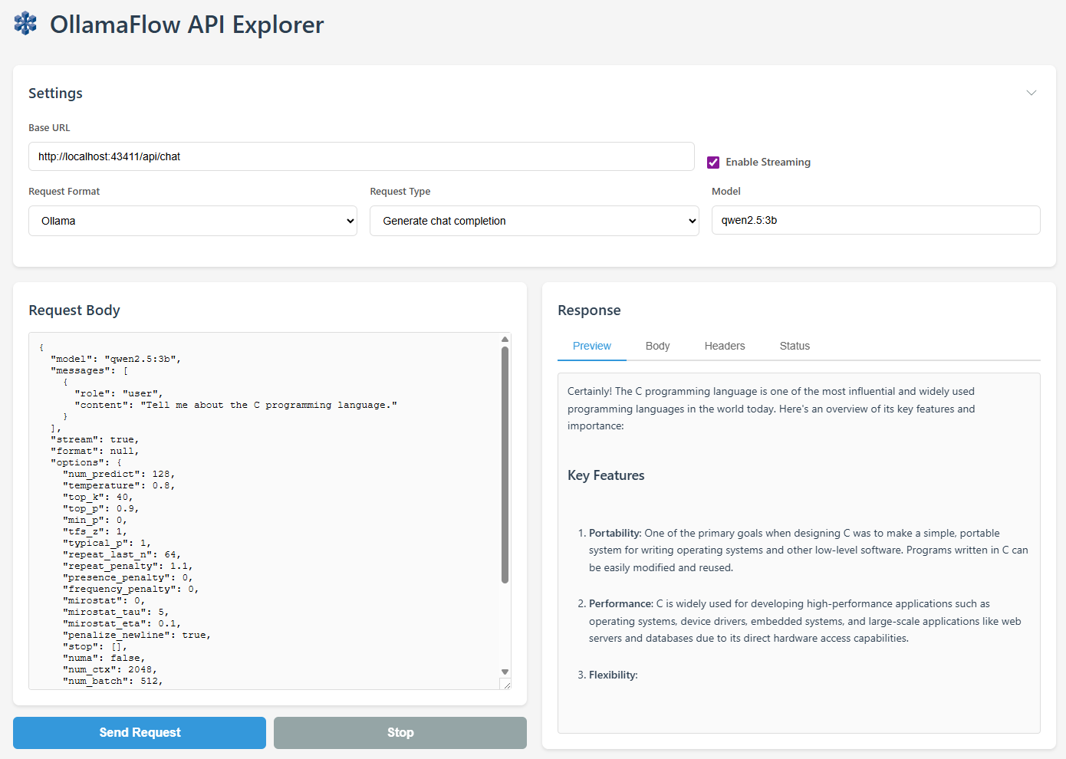Click the request body scroll up arrow

[x=505, y=339]
